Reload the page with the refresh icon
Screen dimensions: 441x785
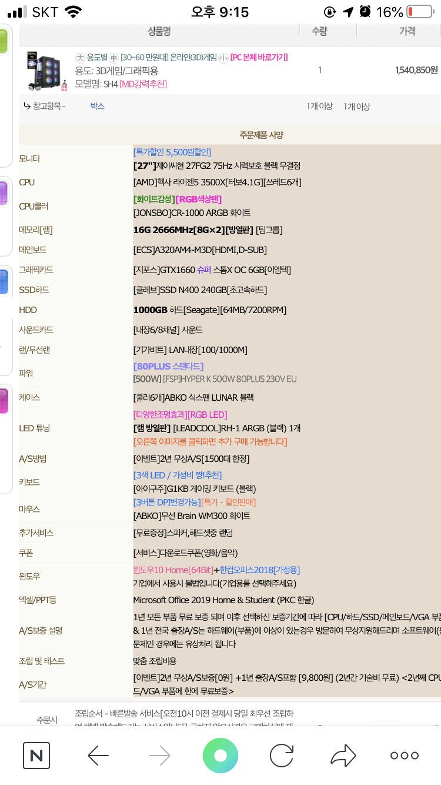click(x=282, y=756)
